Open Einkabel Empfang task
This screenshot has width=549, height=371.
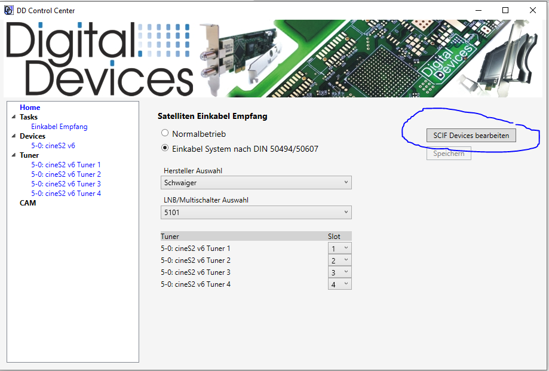[59, 126]
